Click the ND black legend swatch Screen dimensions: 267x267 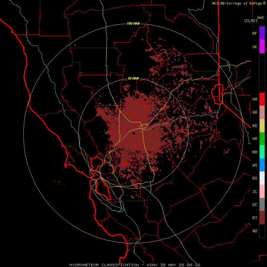click(x=262, y=231)
